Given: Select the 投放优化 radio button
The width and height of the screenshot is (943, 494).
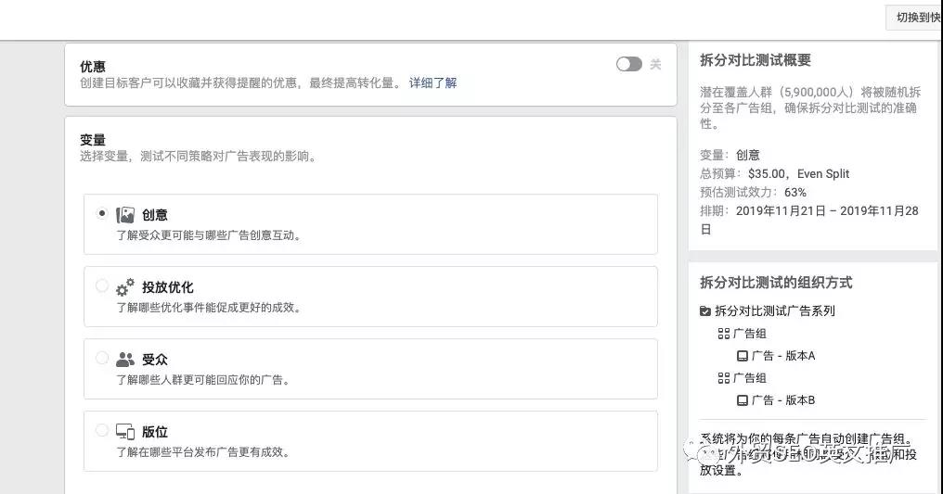Looking at the screenshot, I should [x=102, y=285].
